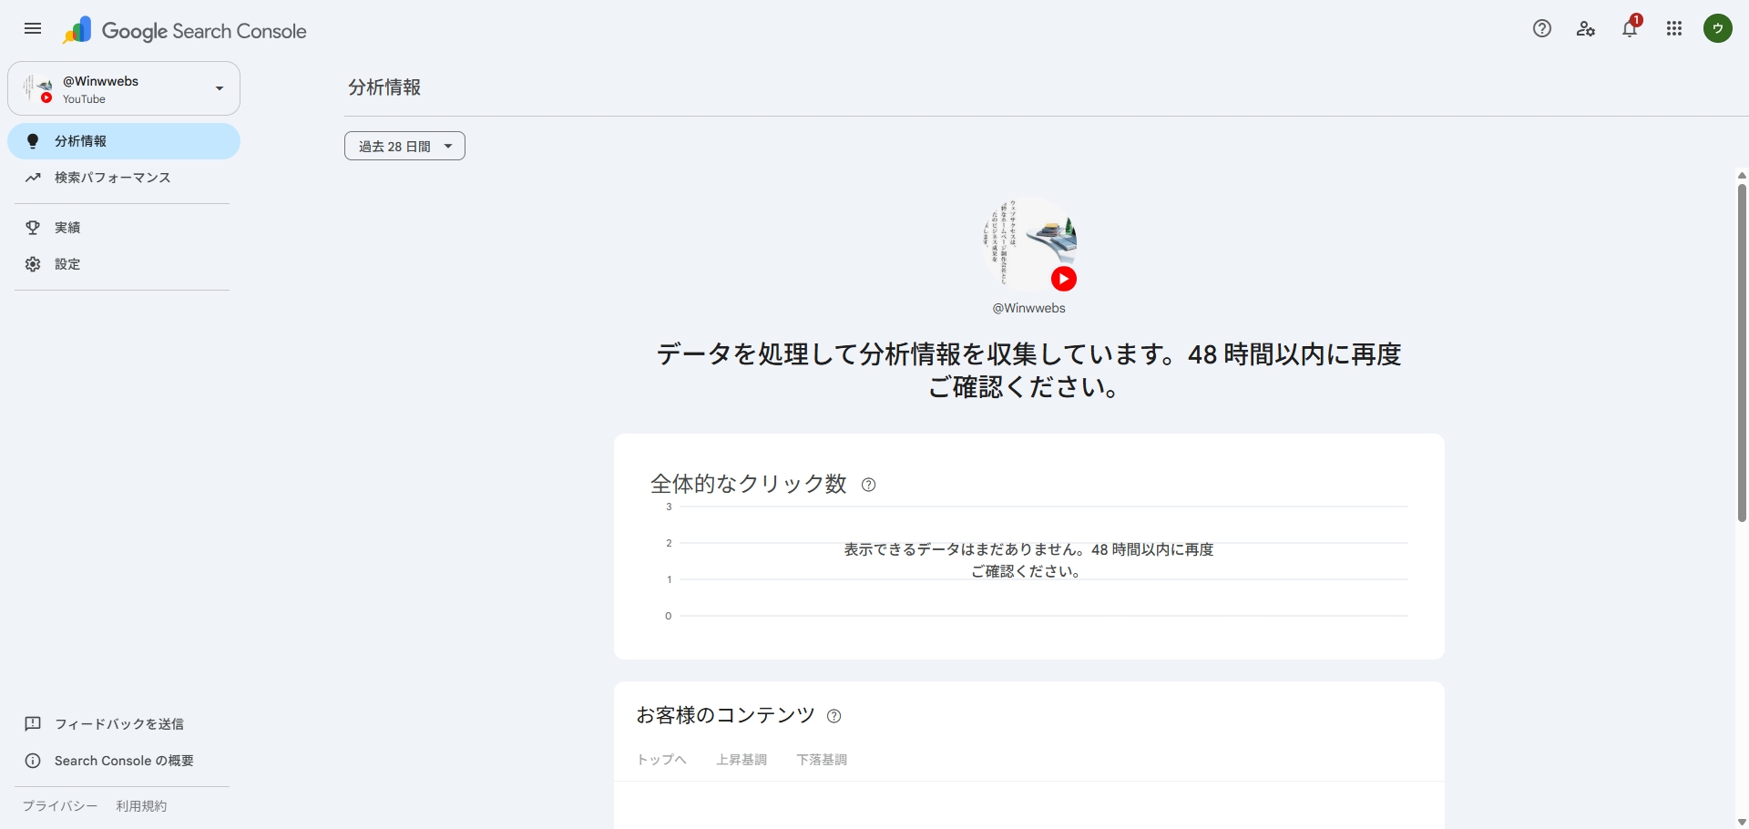The image size is (1749, 829).
Task: Show help for お客様のコンテンツ
Action: tap(834, 716)
